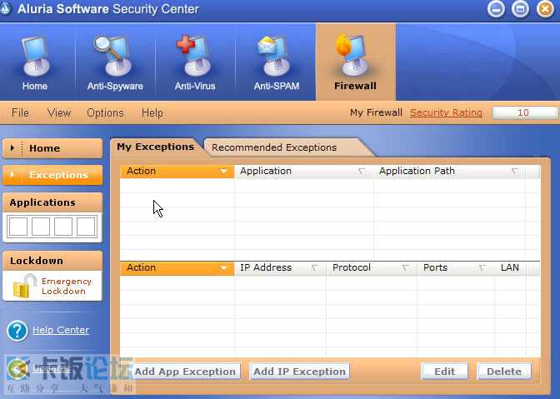The width and height of the screenshot is (560, 399).
Task: Select the Anti-Spyware magnifier icon
Action: click(113, 56)
